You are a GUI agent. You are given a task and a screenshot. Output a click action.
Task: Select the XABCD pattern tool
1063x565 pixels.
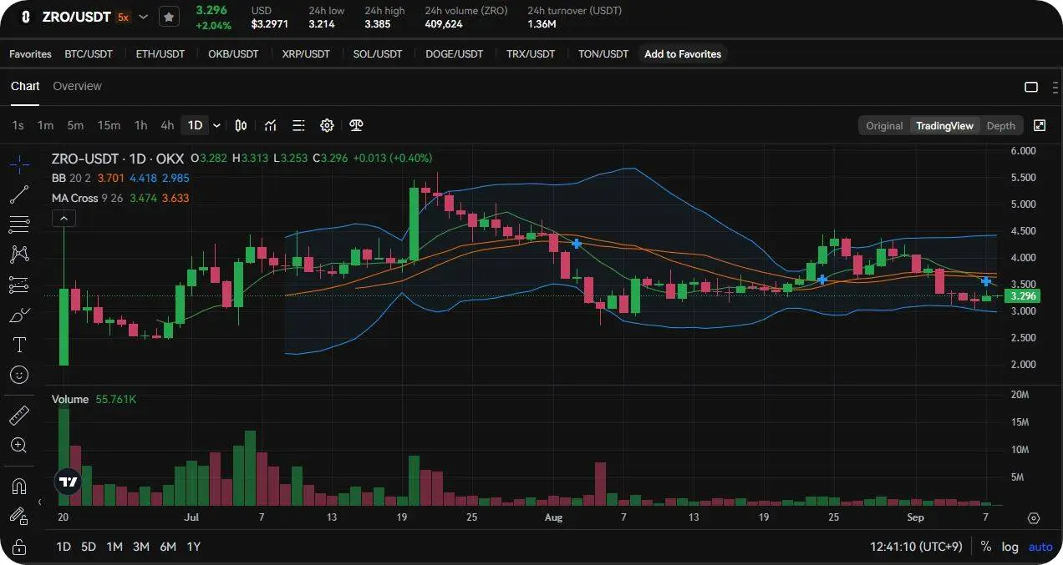[x=19, y=255]
